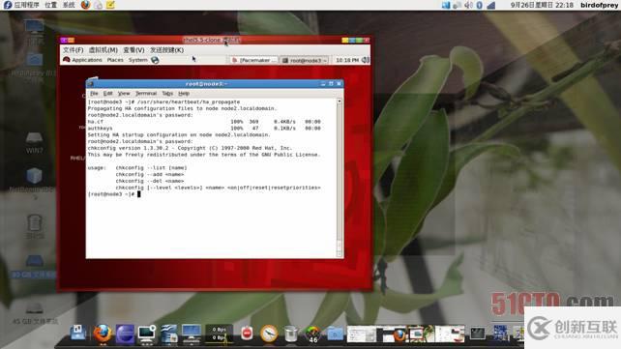The height and width of the screenshot is (349, 621).
Task: Click guest panel web browser globe icon
Action: (155, 60)
